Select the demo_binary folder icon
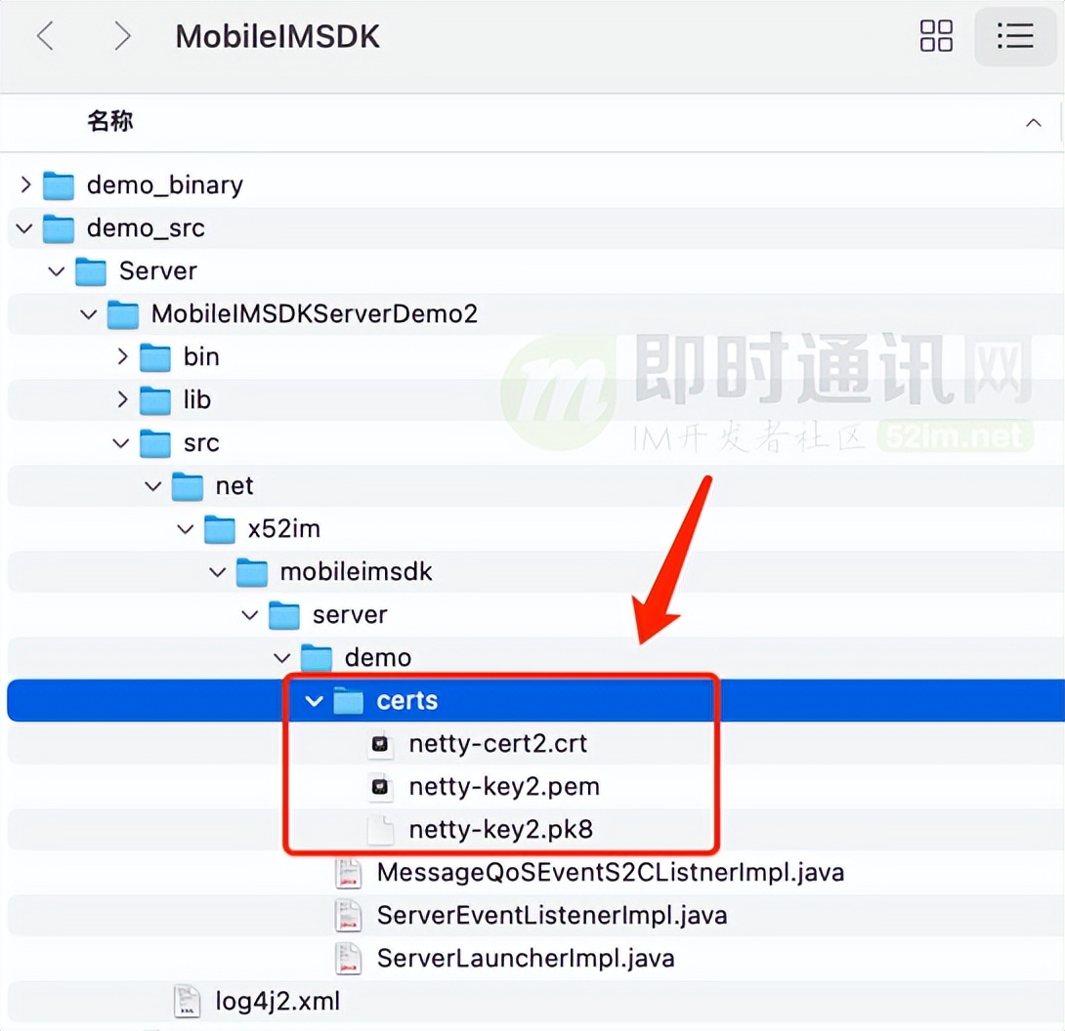1065x1031 pixels. pyautogui.click(x=59, y=186)
